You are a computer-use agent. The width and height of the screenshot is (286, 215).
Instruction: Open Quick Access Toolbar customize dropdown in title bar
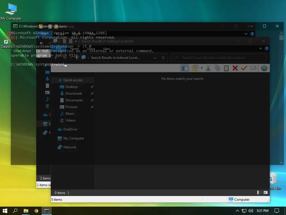[76, 41]
